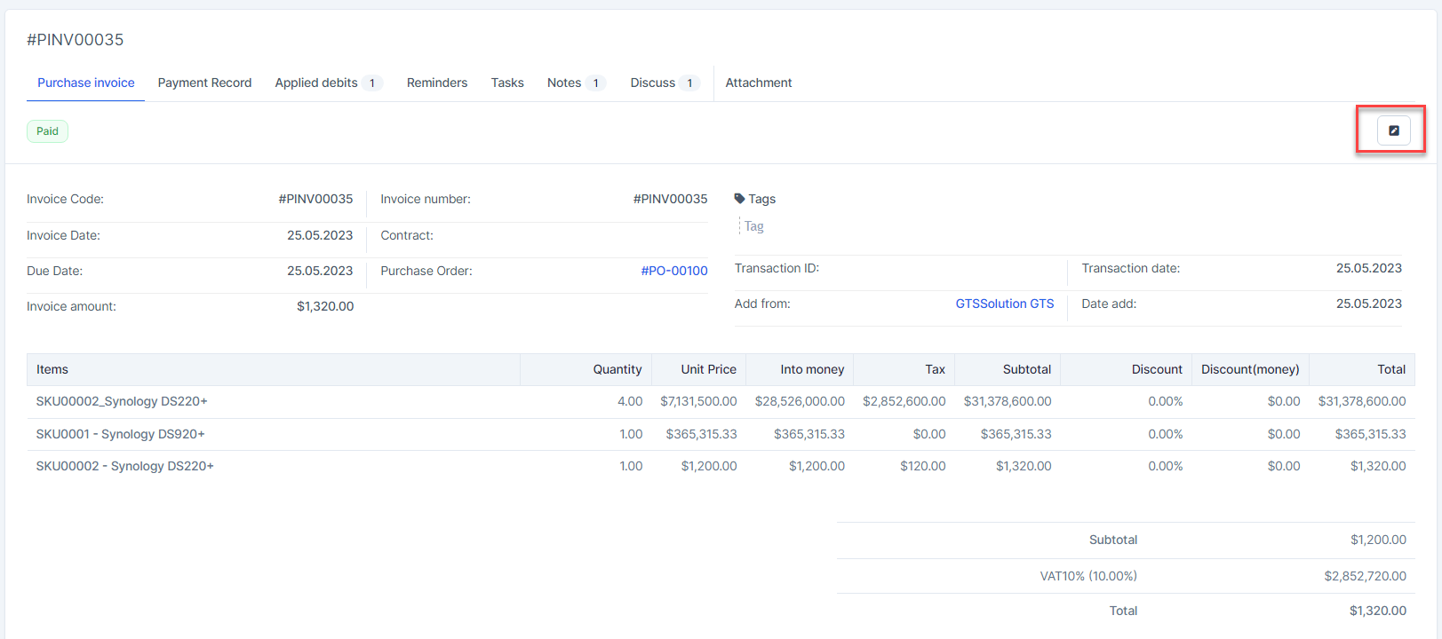This screenshot has height=639, width=1442.
Task: Click the Paid status badge
Action: click(47, 131)
